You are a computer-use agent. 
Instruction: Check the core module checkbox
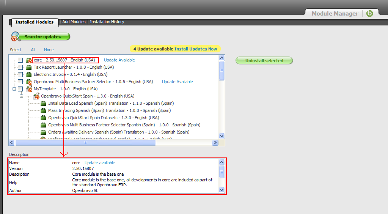pos(20,60)
